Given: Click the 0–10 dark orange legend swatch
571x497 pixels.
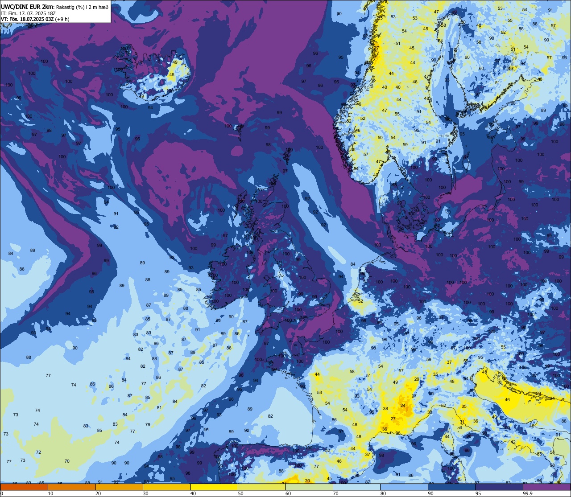Looking at the screenshot, I should [x=24, y=487].
